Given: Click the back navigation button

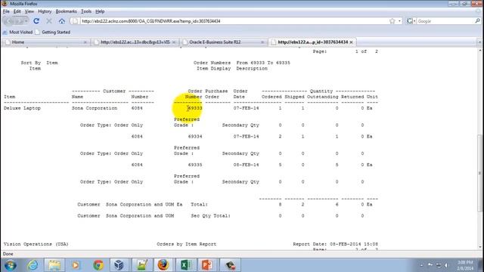Looking at the screenshot, I should [10, 21].
